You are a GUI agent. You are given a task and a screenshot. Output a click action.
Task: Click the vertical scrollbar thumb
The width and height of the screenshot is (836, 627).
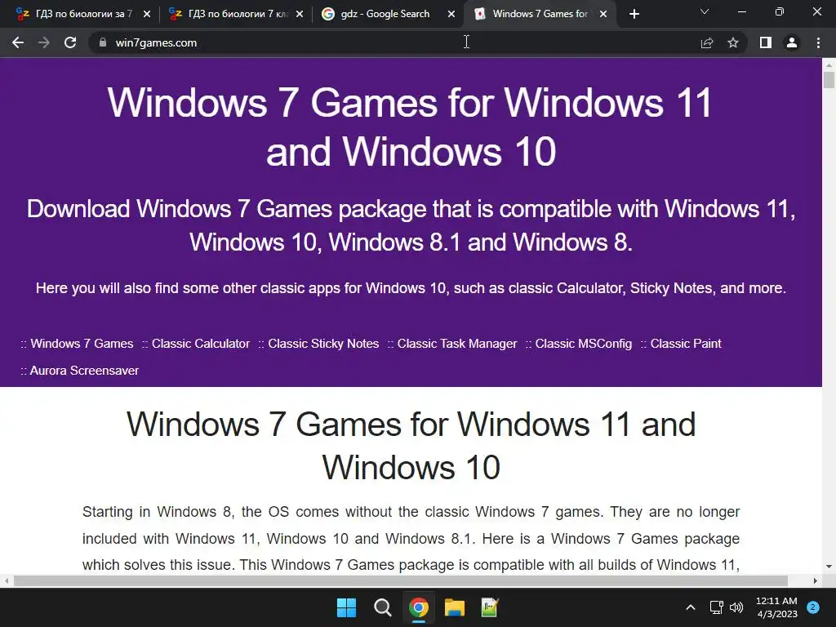(x=829, y=80)
